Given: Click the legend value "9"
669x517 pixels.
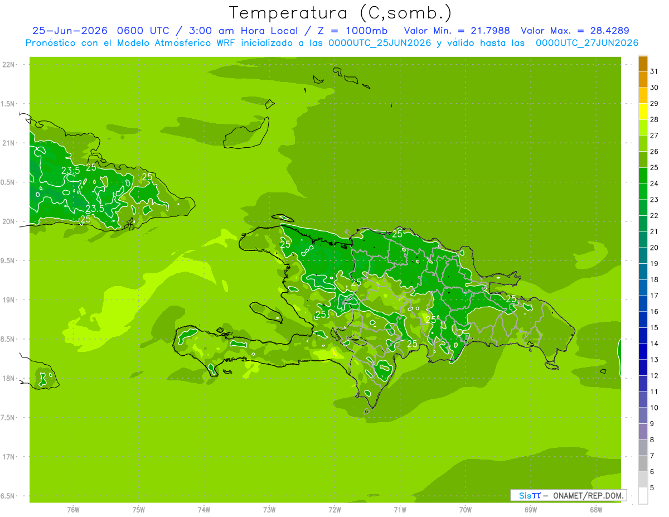Looking at the screenshot, I should (x=652, y=424).
